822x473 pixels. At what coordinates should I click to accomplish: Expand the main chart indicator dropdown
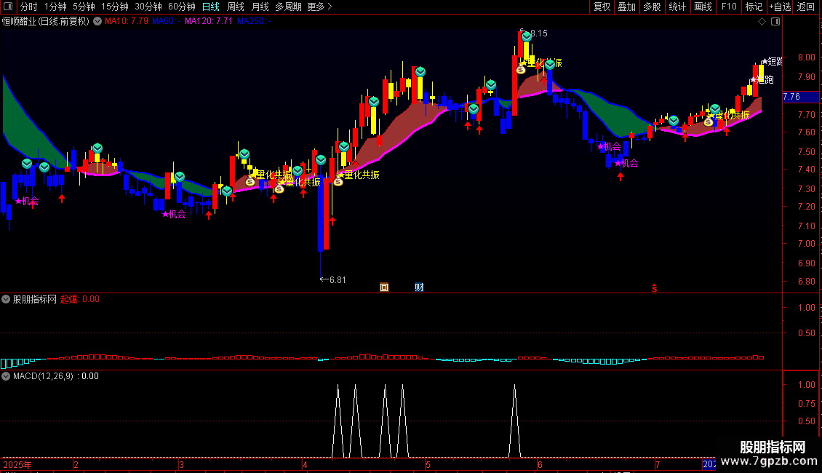click(x=97, y=22)
